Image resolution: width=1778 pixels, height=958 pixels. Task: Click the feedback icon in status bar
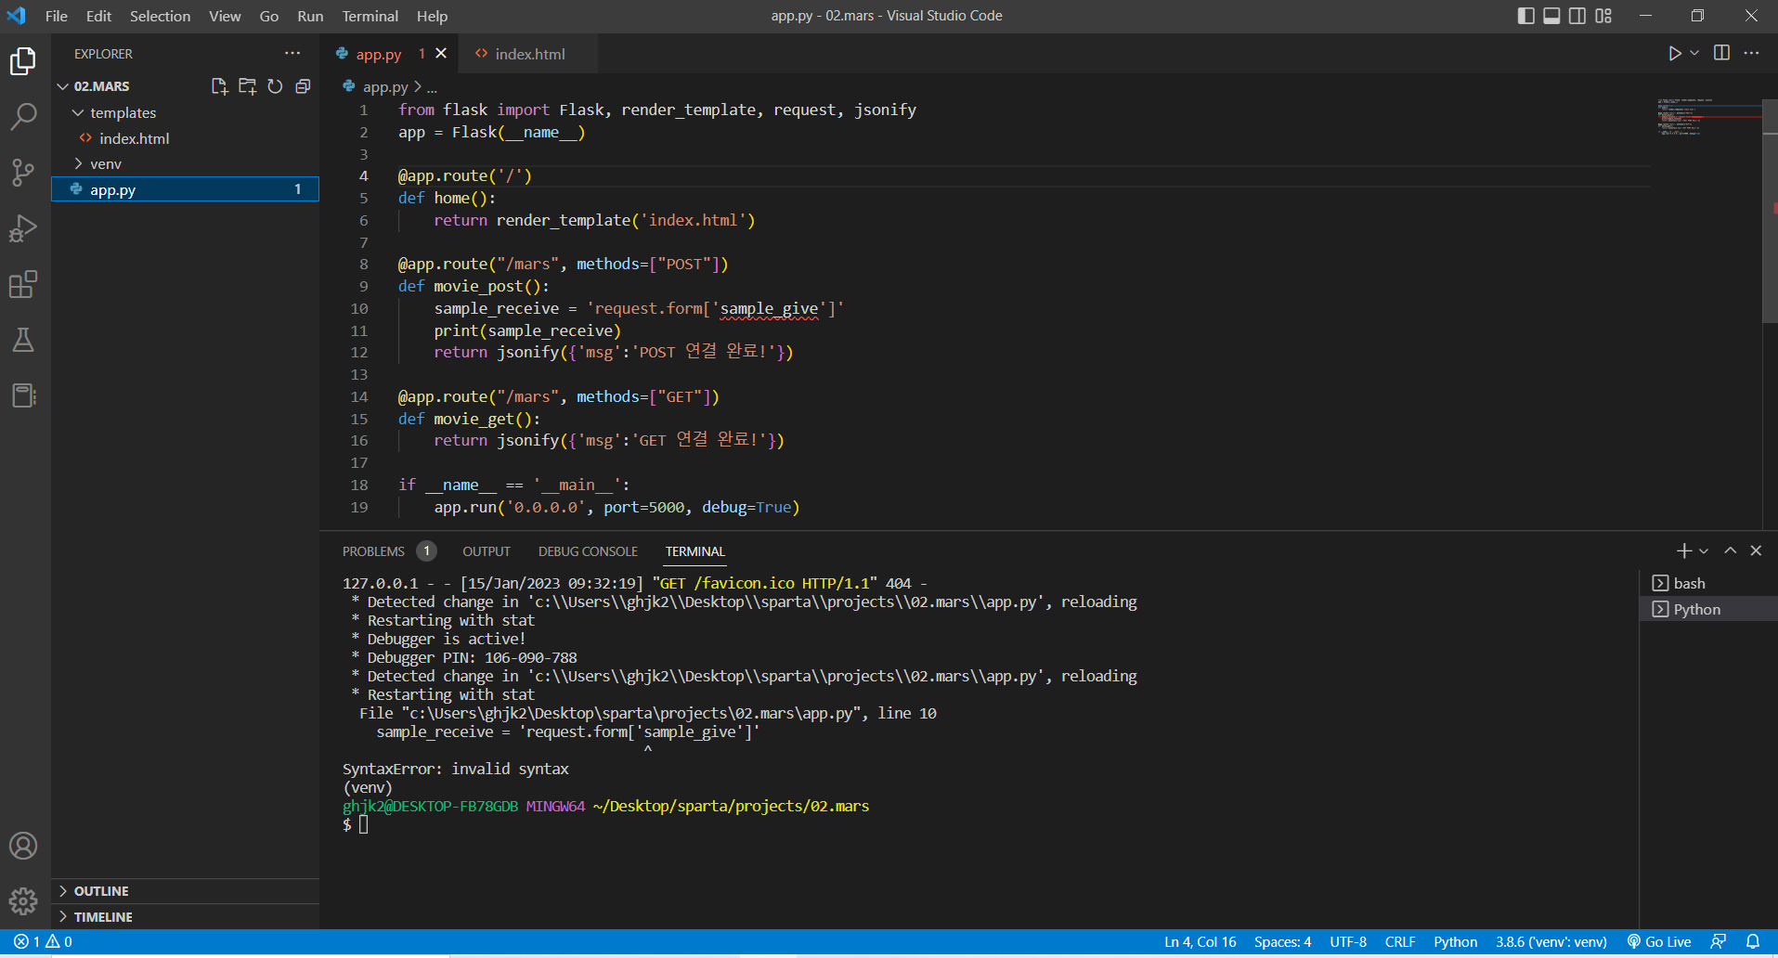pyautogui.click(x=1719, y=941)
